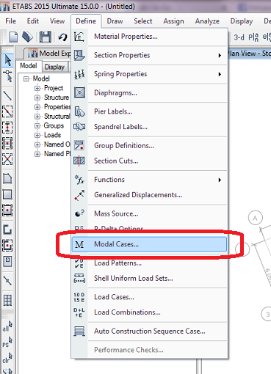
Task: Click the Load Cases menu icon
Action: 79,297
